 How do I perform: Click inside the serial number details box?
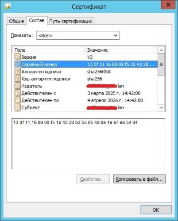[88, 144]
